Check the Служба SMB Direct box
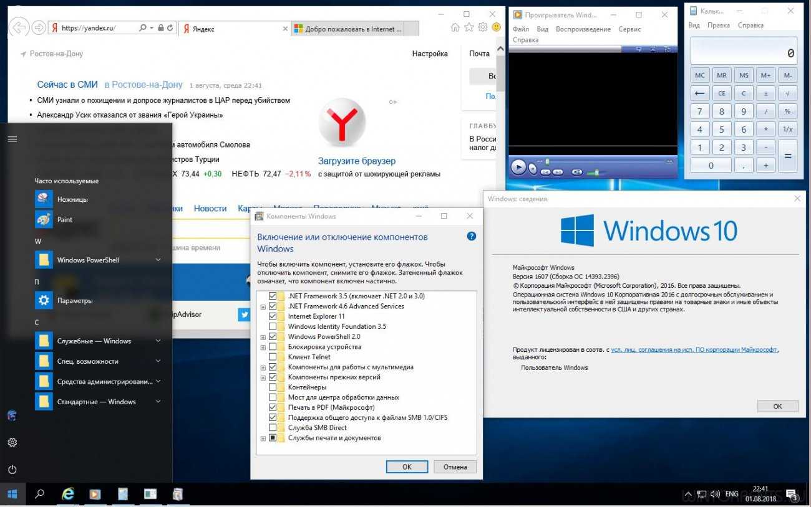The width and height of the screenshot is (811, 507). [273, 428]
